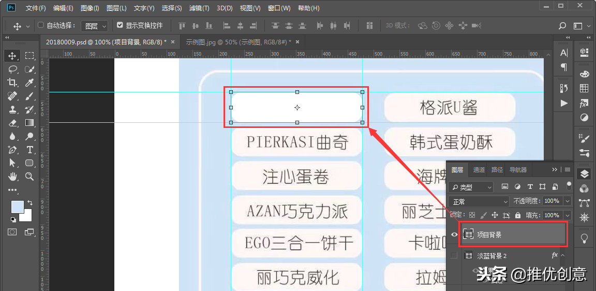Pick the Clone Stamp tool

pos(12,109)
